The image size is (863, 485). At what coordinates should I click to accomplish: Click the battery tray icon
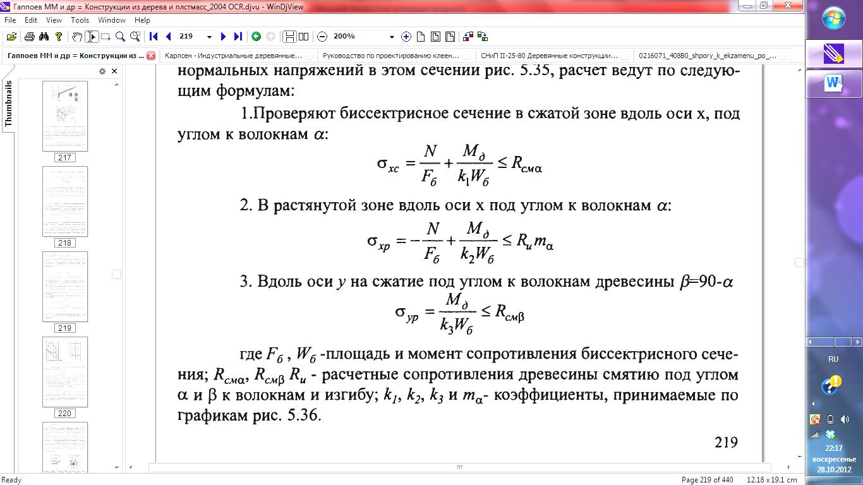[831, 419]
